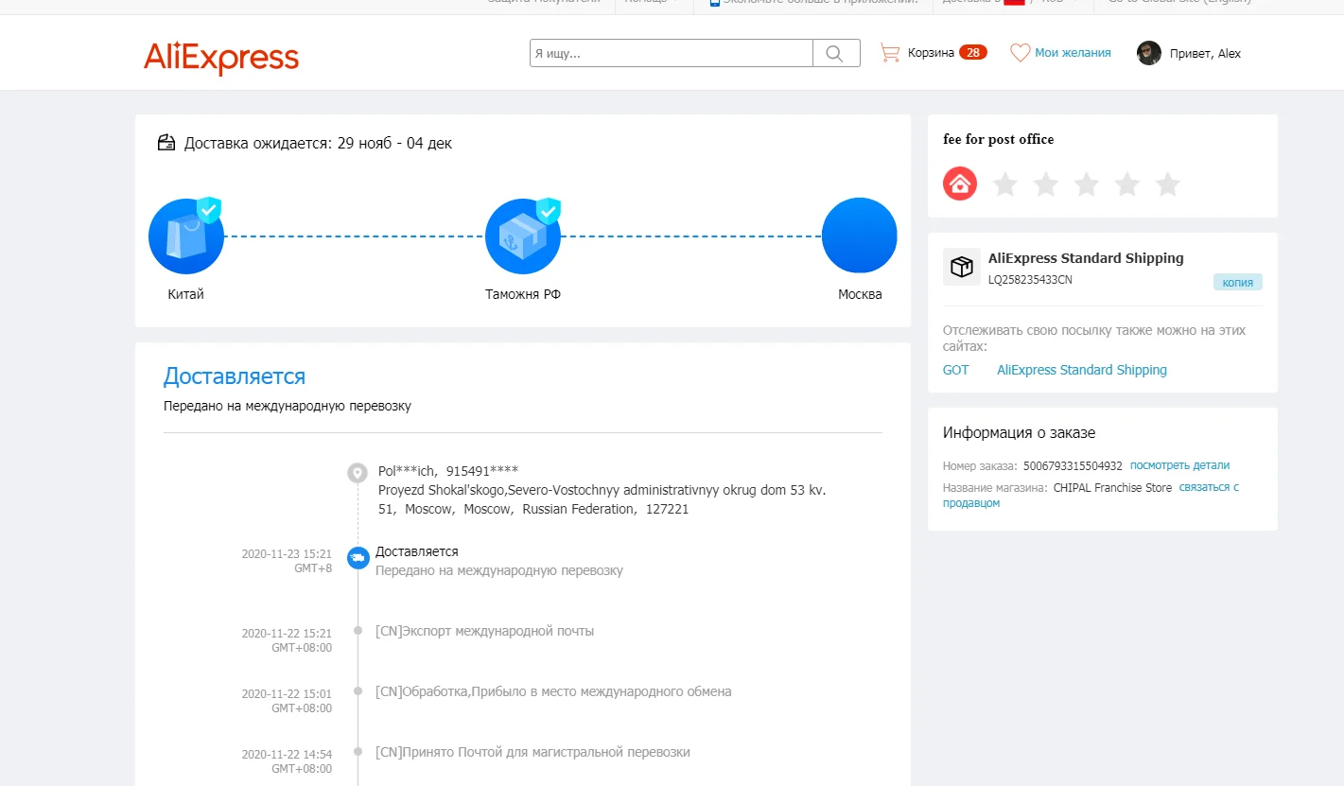Click the timeline dot for 2020-11-22 15:01
This screenshot has width=1344, height=786.
pyautogui.click(x=358, y=691)
